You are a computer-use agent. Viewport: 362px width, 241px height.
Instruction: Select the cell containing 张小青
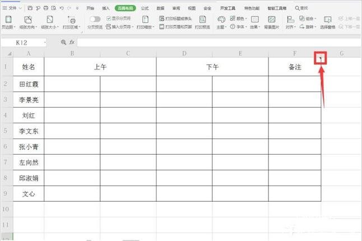[29, 147]
